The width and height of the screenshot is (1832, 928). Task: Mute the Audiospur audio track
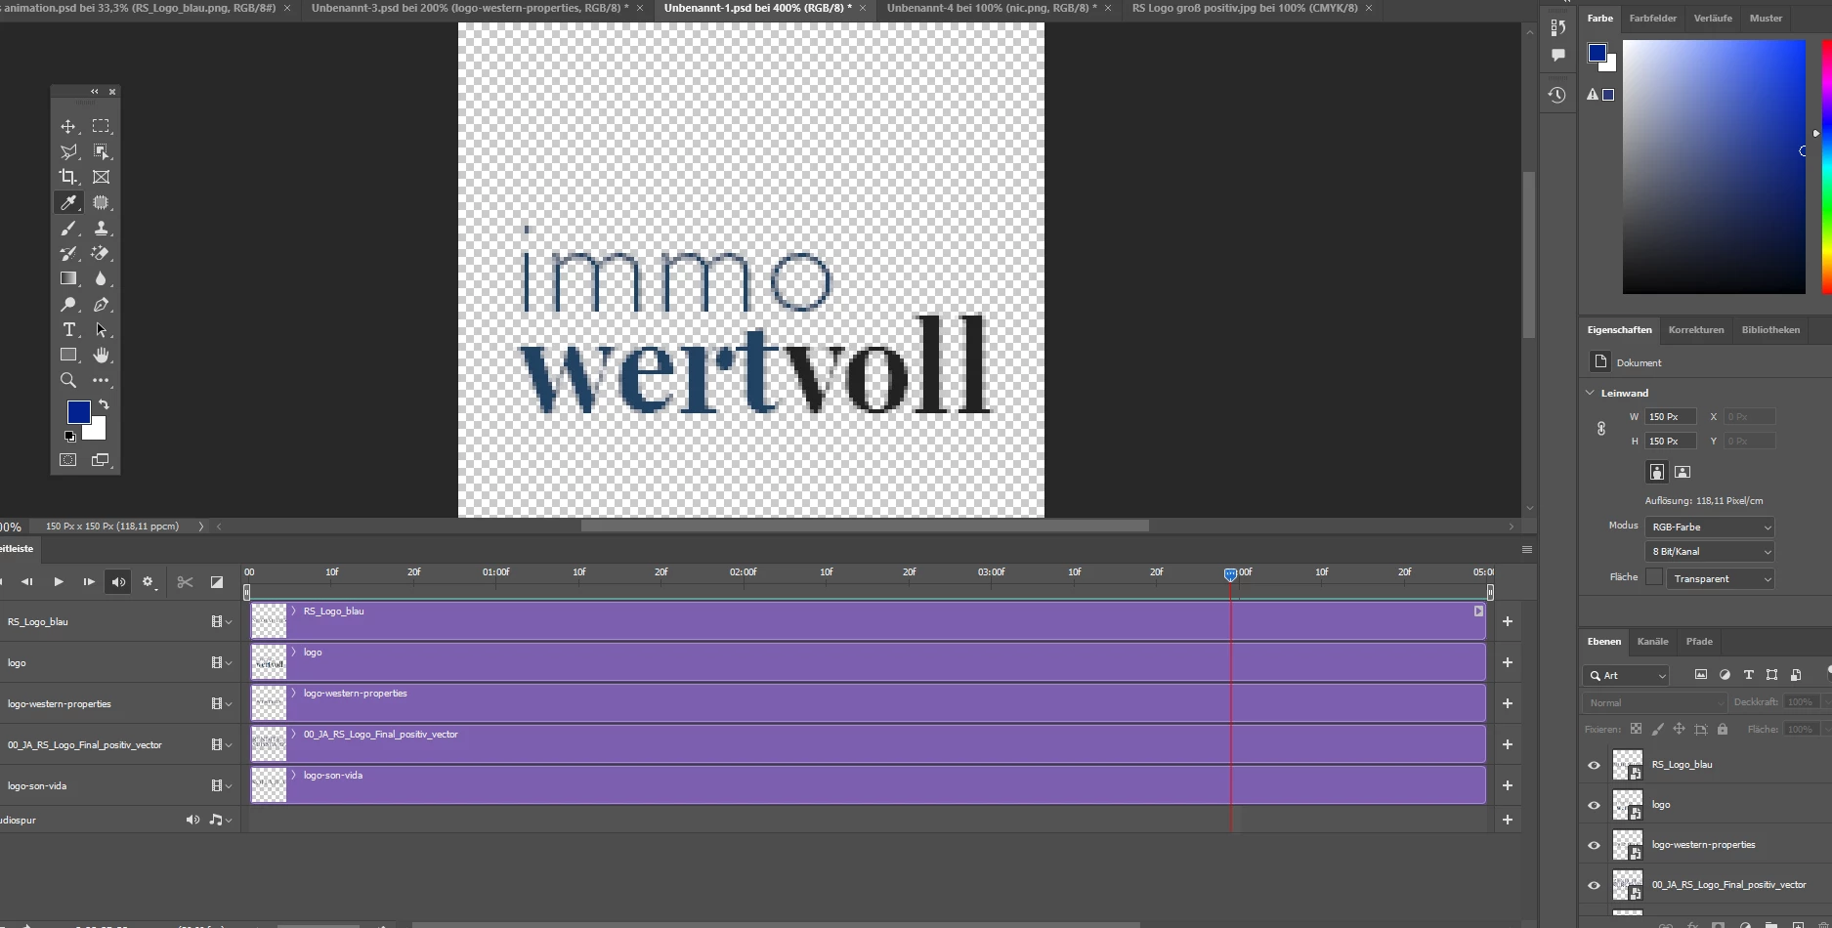pos(192,820)
